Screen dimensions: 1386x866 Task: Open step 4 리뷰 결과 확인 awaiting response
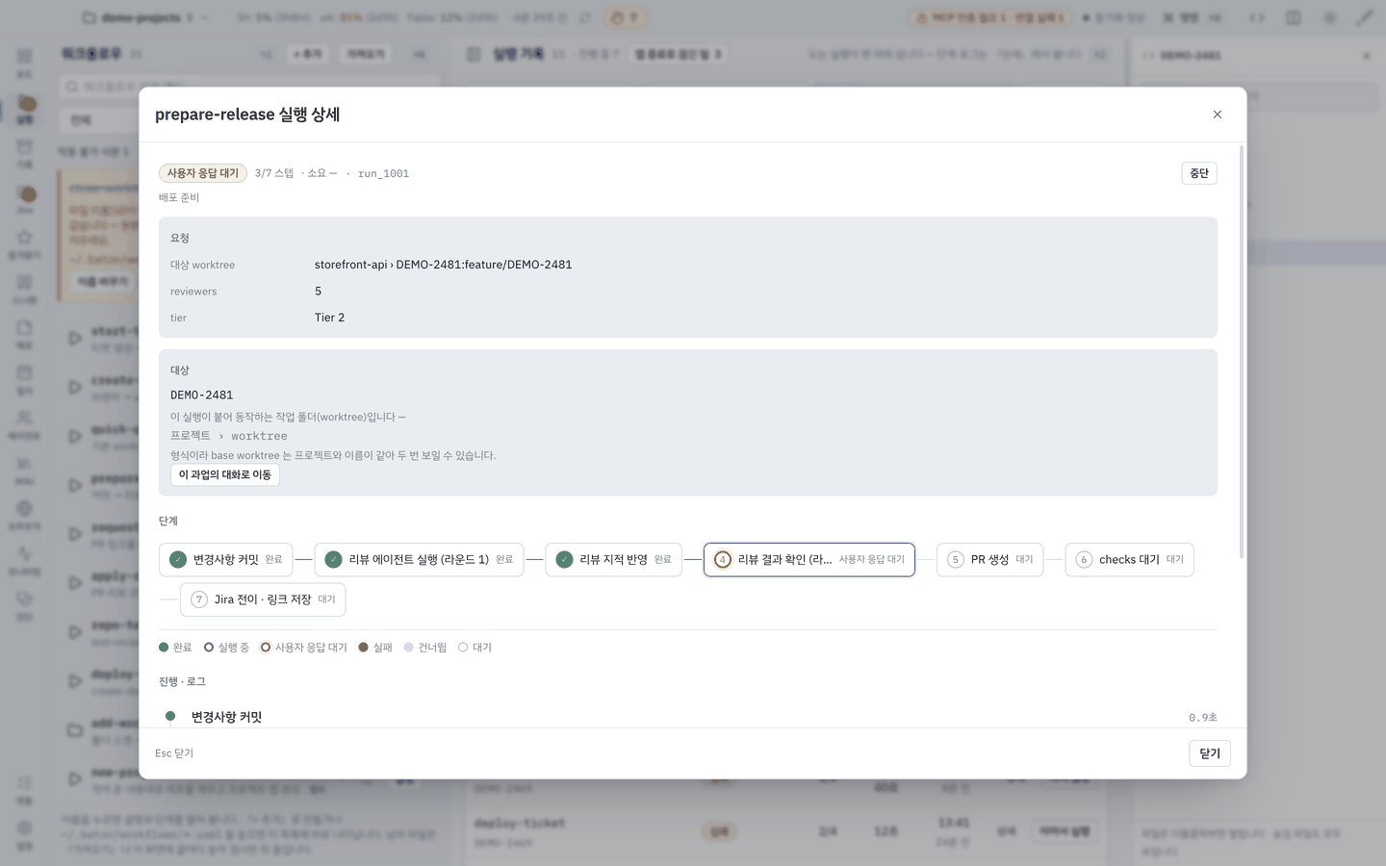click(809, 559)
